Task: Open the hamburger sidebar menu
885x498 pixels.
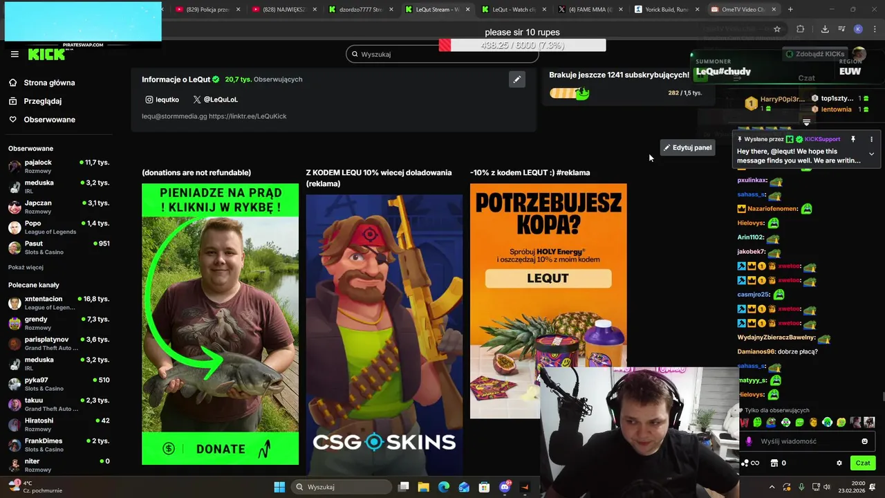Action: click(x=15, y=54)
